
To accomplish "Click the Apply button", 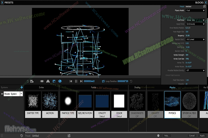I will pyautogui.click(x=202, y=135).
